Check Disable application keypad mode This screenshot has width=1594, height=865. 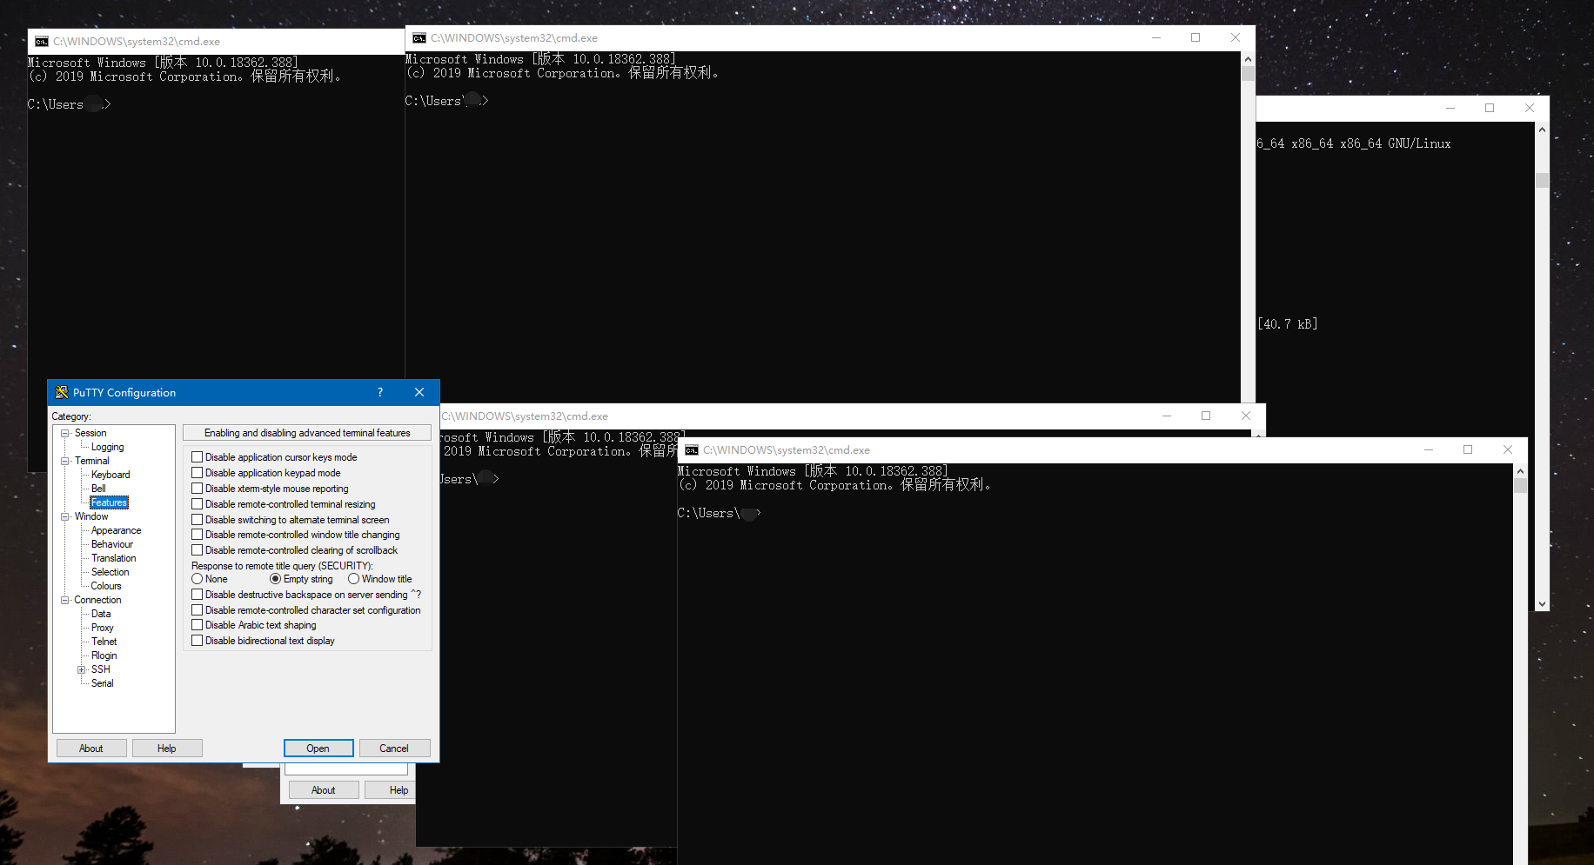pos(198,473)
